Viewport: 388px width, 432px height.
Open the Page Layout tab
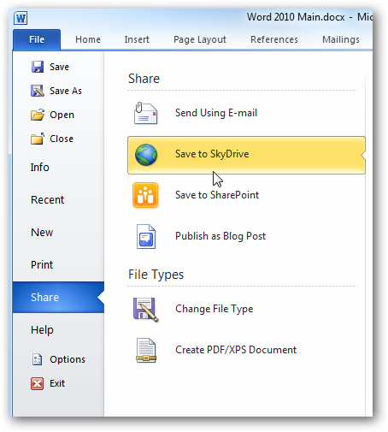click(200, 39)
